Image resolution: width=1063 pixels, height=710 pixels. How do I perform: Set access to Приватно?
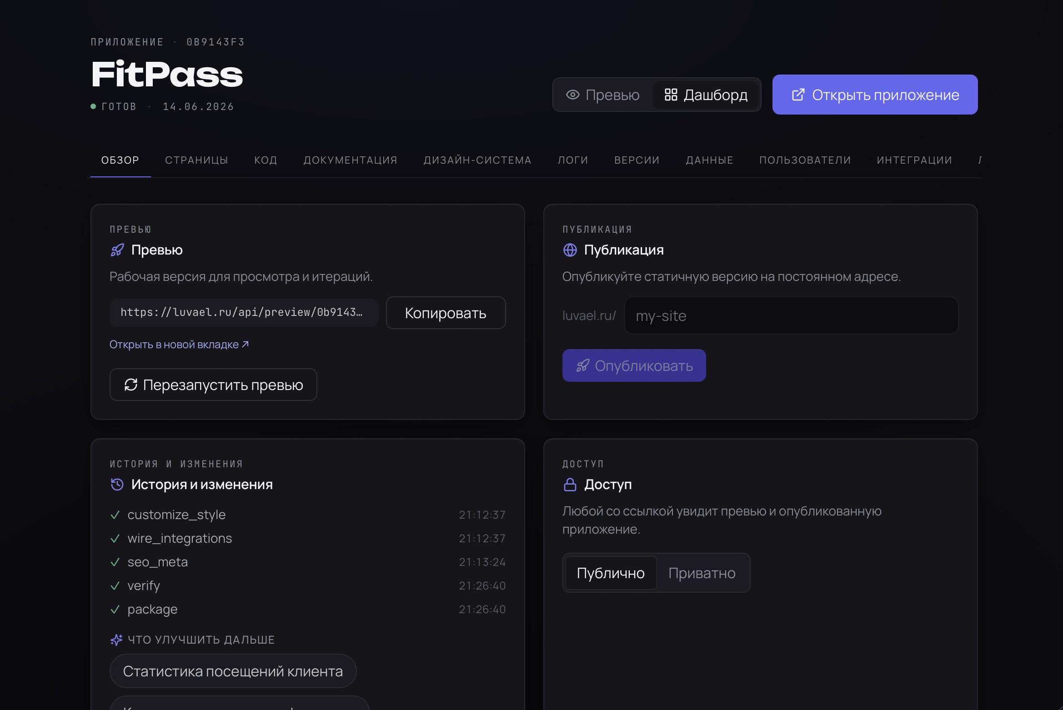[702, 573]
